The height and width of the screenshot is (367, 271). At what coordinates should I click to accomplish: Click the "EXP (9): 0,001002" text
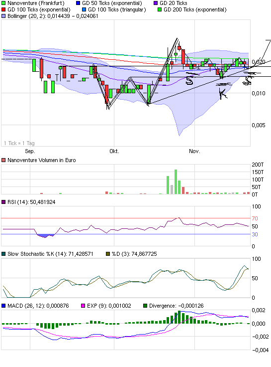coord(109,306)
